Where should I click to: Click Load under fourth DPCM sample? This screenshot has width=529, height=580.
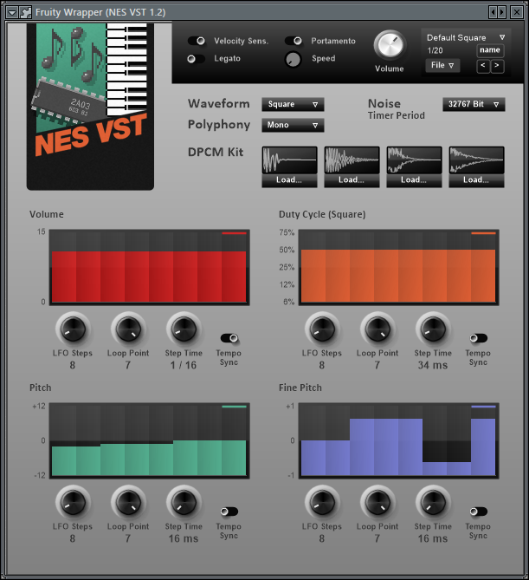(476, 180)
